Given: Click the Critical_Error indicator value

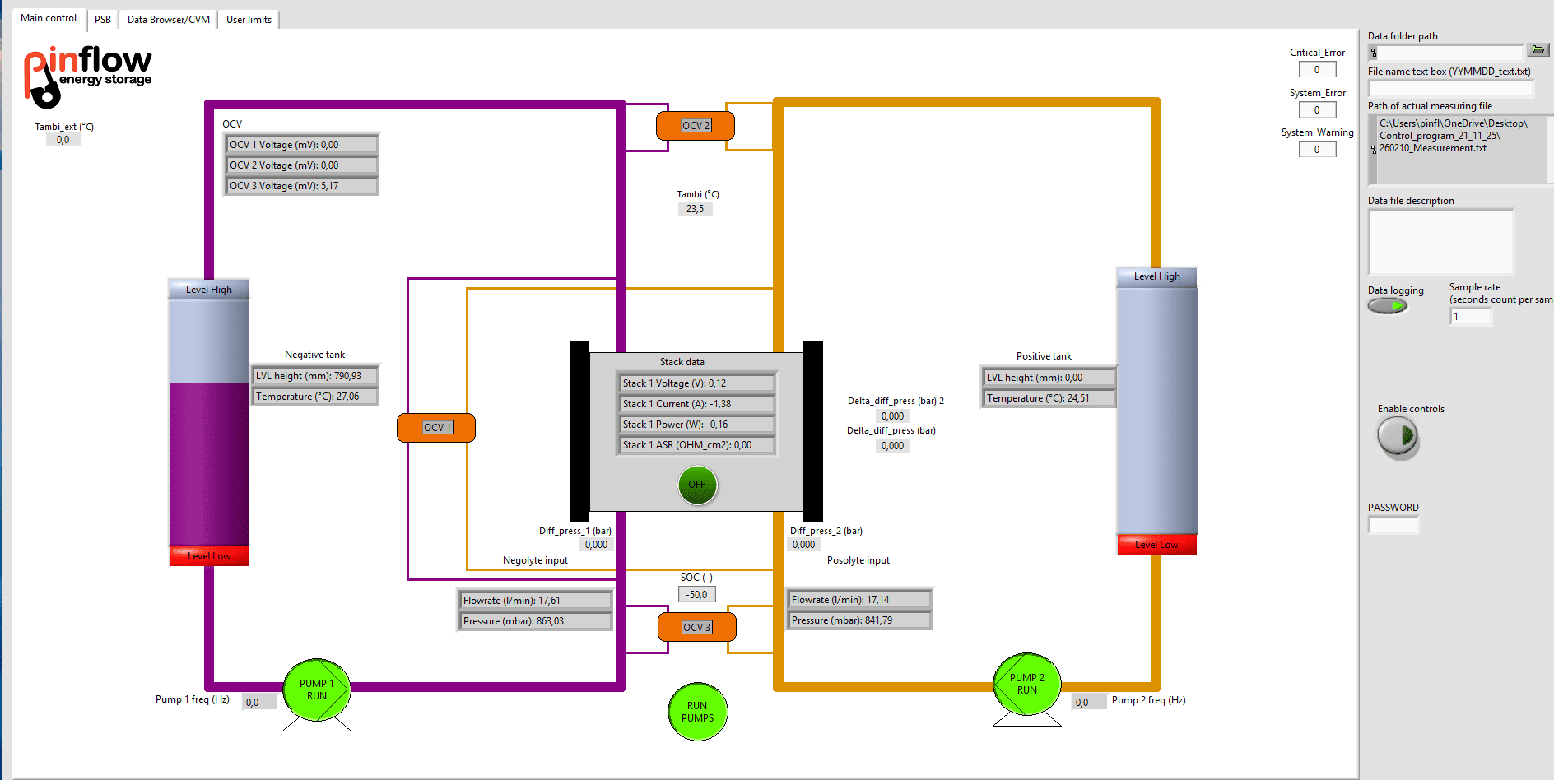Looking at the screenshot, I should click(x=1317, y=70).
